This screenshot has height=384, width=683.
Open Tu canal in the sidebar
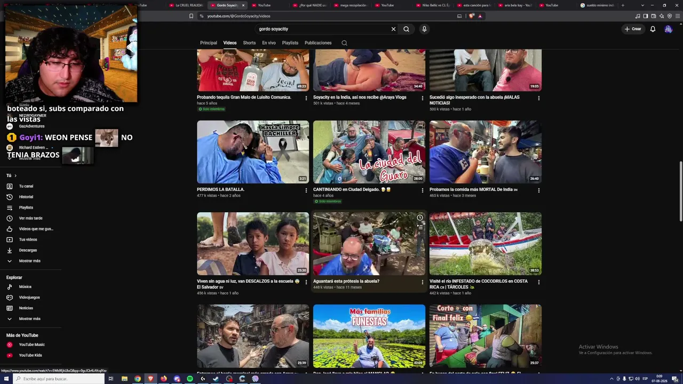tap(26, 186)
